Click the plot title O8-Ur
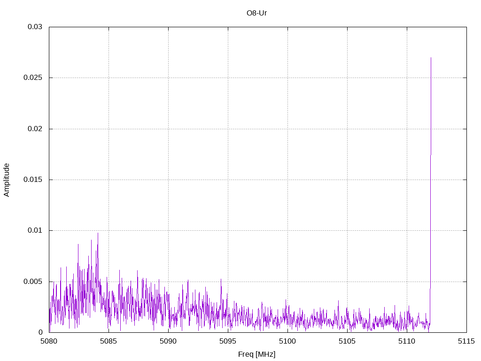 point(256,13)
